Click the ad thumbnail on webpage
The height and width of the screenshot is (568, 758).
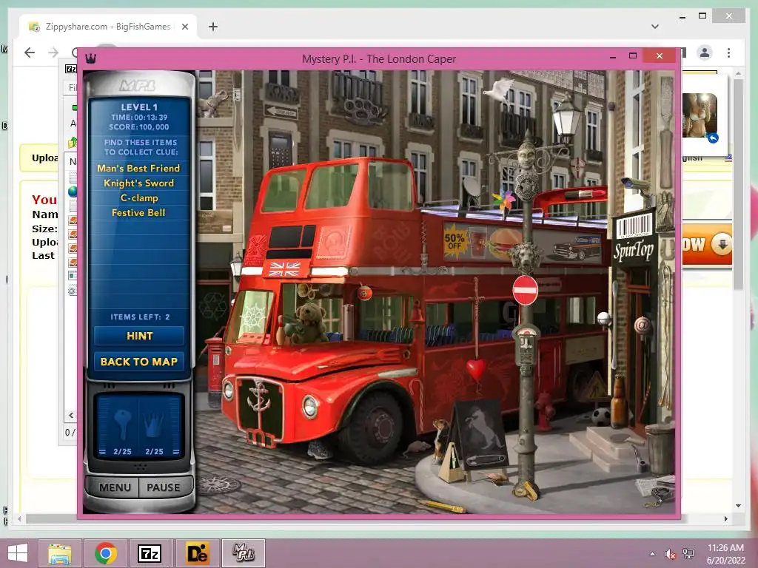point(700,116)
